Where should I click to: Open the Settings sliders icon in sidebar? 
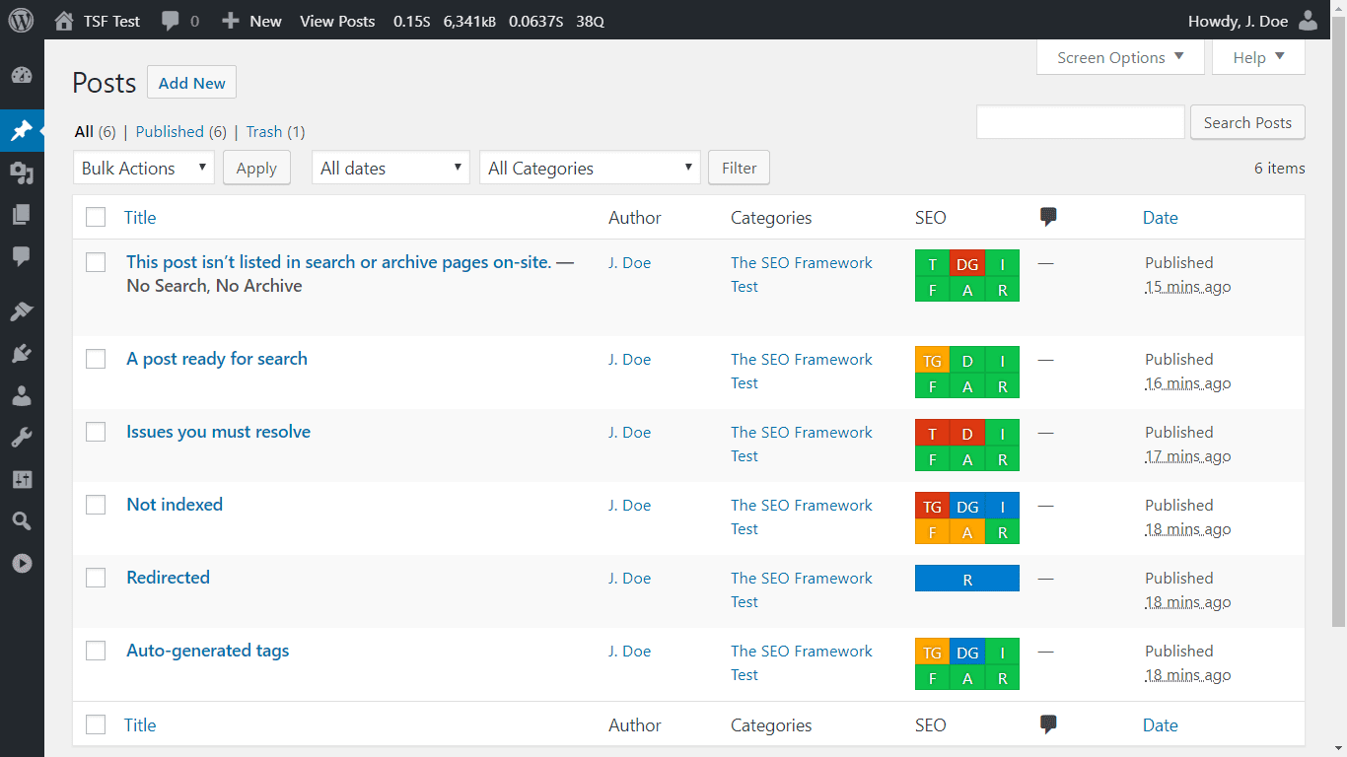[22, 479]
